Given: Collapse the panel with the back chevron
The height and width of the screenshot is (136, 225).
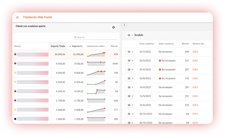Looking at the screenshot, I should point(124,25).
